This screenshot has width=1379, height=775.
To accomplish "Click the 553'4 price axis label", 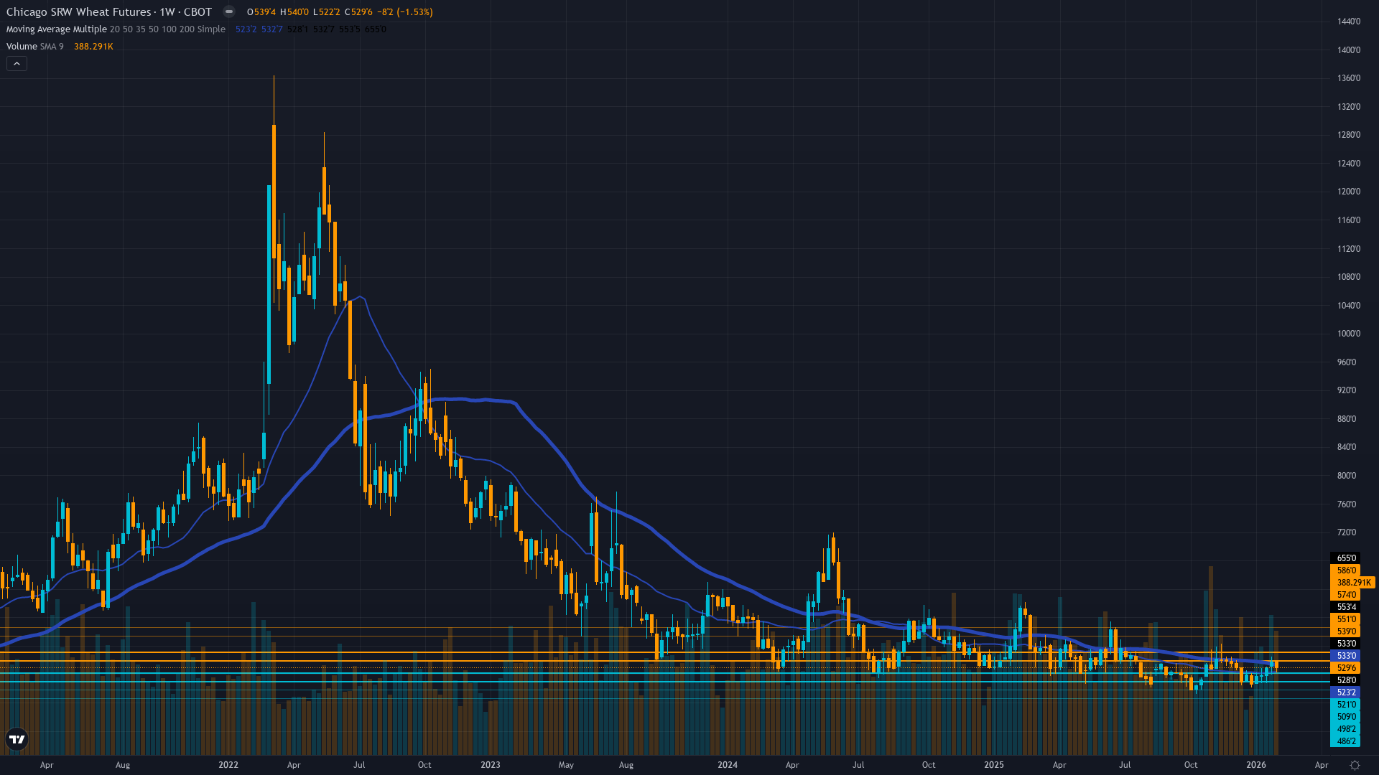I will [1347, 607].
